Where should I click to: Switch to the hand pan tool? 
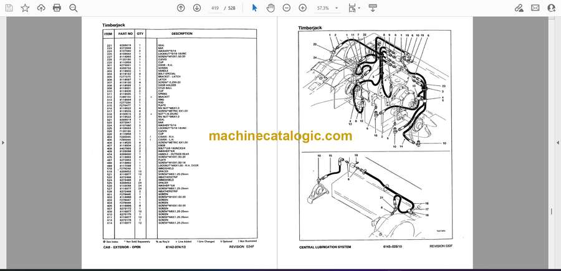(271, 8)
